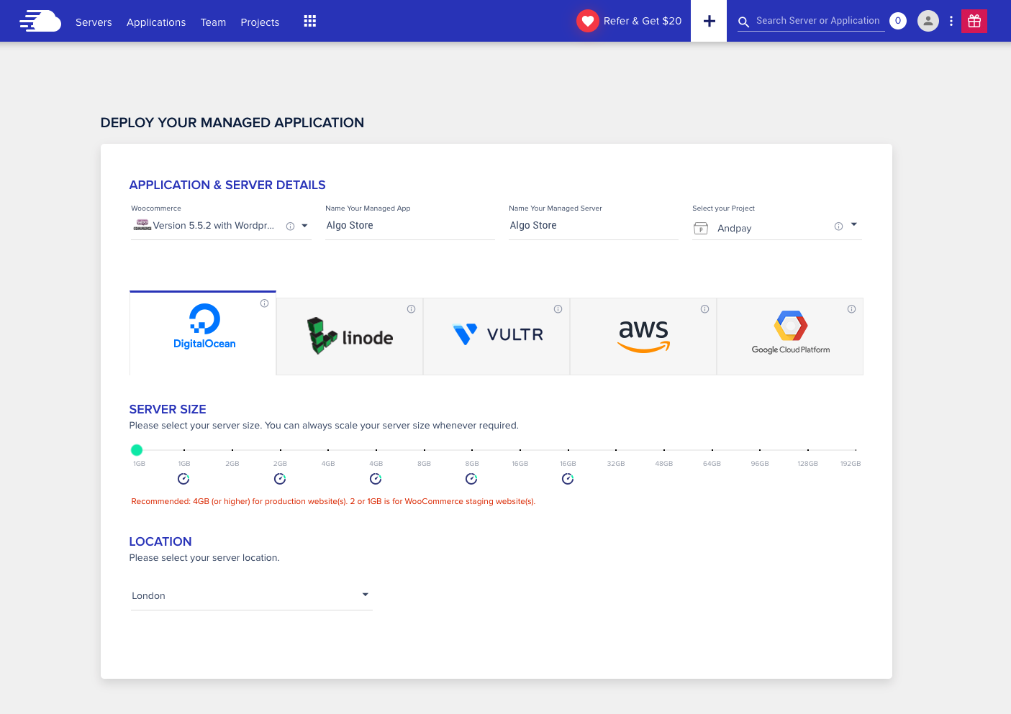Open the Select your Project dropdown
This screenshot has width=1011, height=714.
[x=853, y=225]
